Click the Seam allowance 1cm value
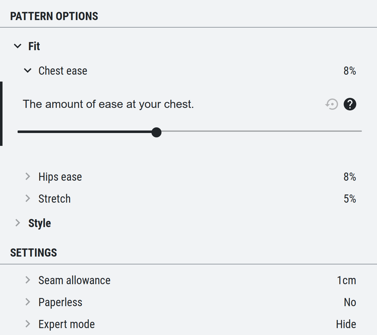 point(347,280)
